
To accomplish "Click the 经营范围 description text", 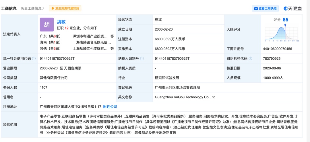I will [x=169, y=125].
